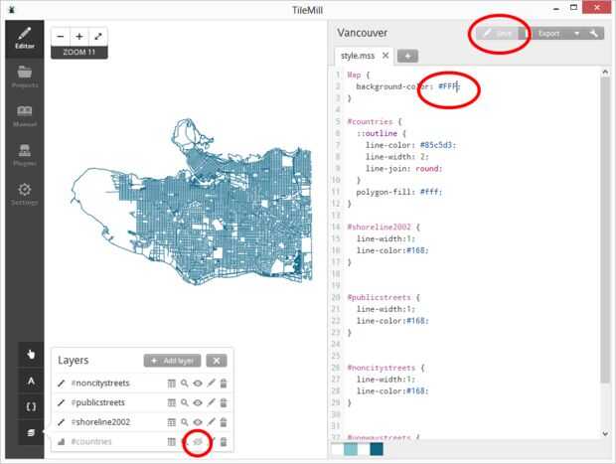Image resolution: width=616 pixels, height=464 pixels.
Task: Zoom to the extent of shoreline2002 layer
Action: (x=184, y=422)
